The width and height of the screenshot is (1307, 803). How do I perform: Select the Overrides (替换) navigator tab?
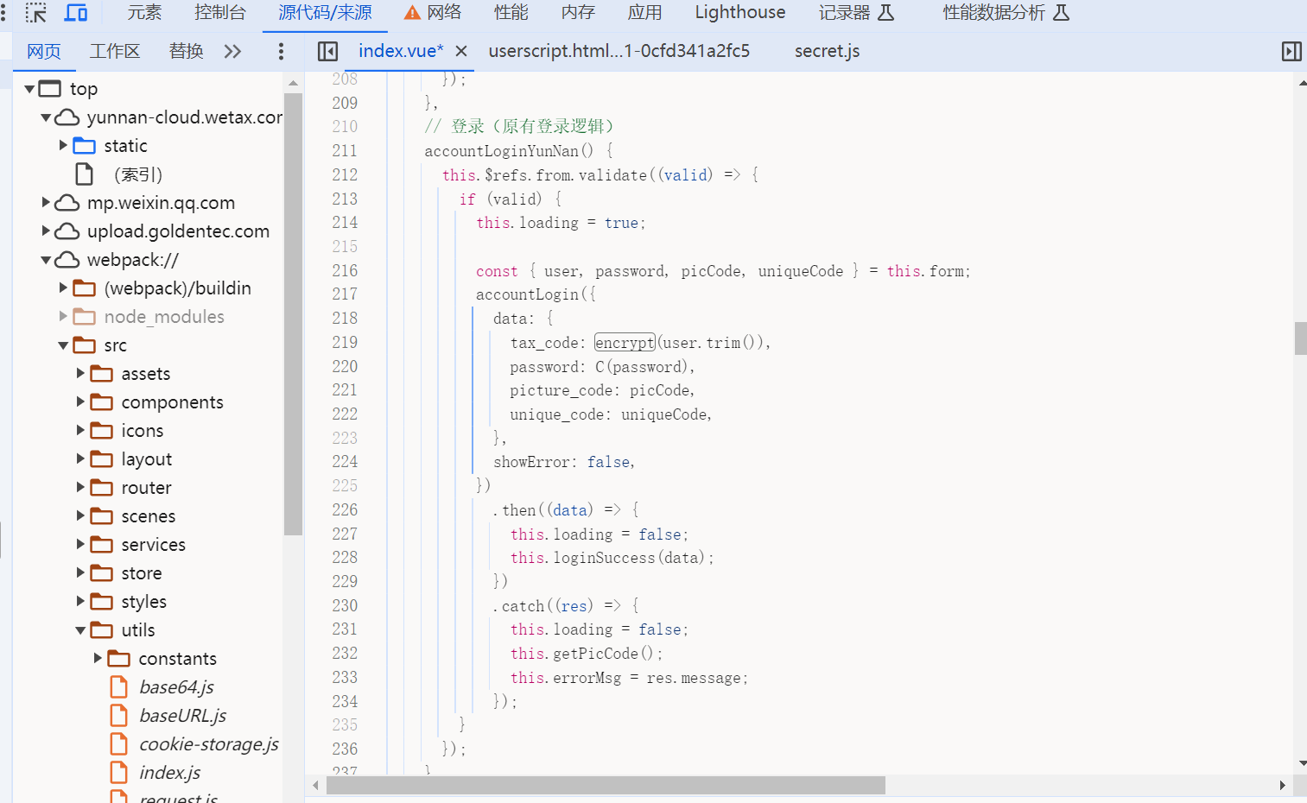pyautogui.click(x=186, y=52)
